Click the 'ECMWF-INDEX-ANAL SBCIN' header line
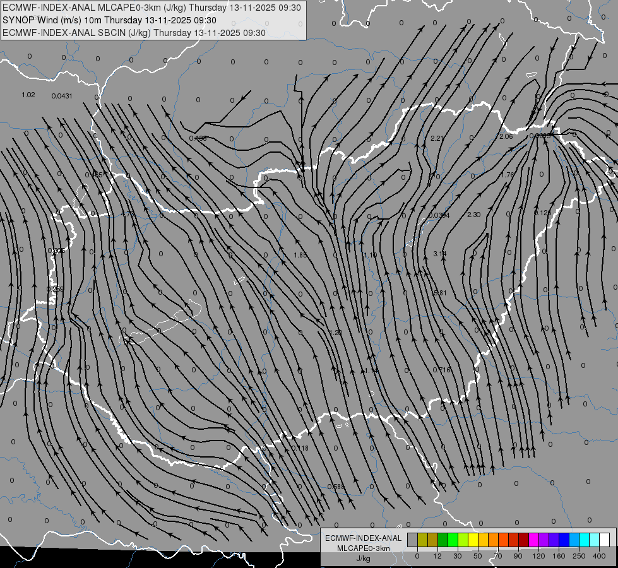The height and width of the screenshot is (568, 618). point(134,33)
